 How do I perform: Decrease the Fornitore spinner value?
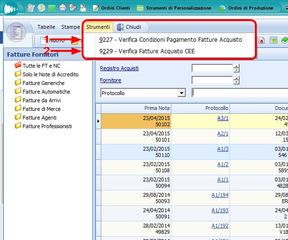236,82
